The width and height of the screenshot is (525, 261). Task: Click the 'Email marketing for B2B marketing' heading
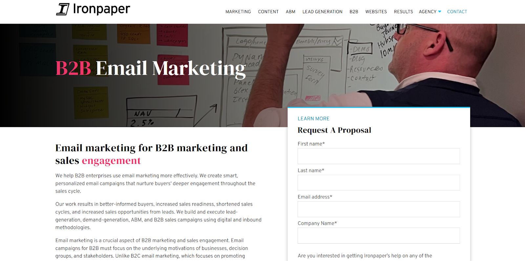coord(151,154)
